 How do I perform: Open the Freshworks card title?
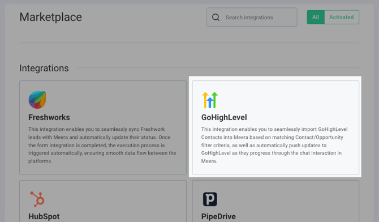coord(49,117)
